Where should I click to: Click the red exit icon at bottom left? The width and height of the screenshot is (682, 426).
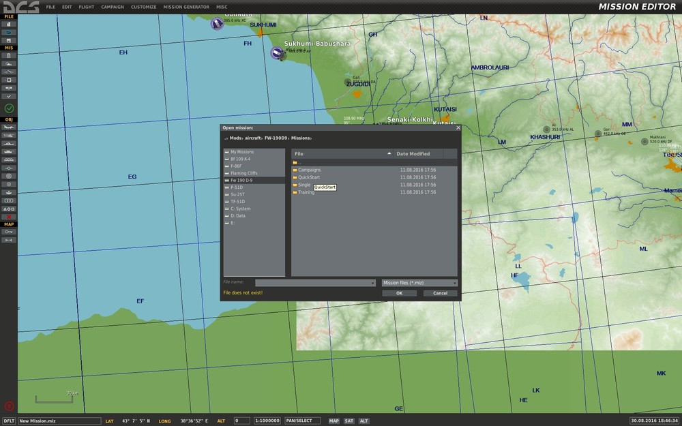coord(9,406)
